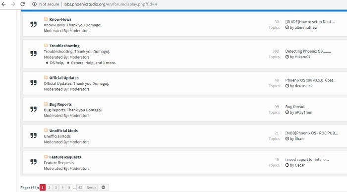View oKayThen's user profile
347x192 pixels.
point(303,112)
